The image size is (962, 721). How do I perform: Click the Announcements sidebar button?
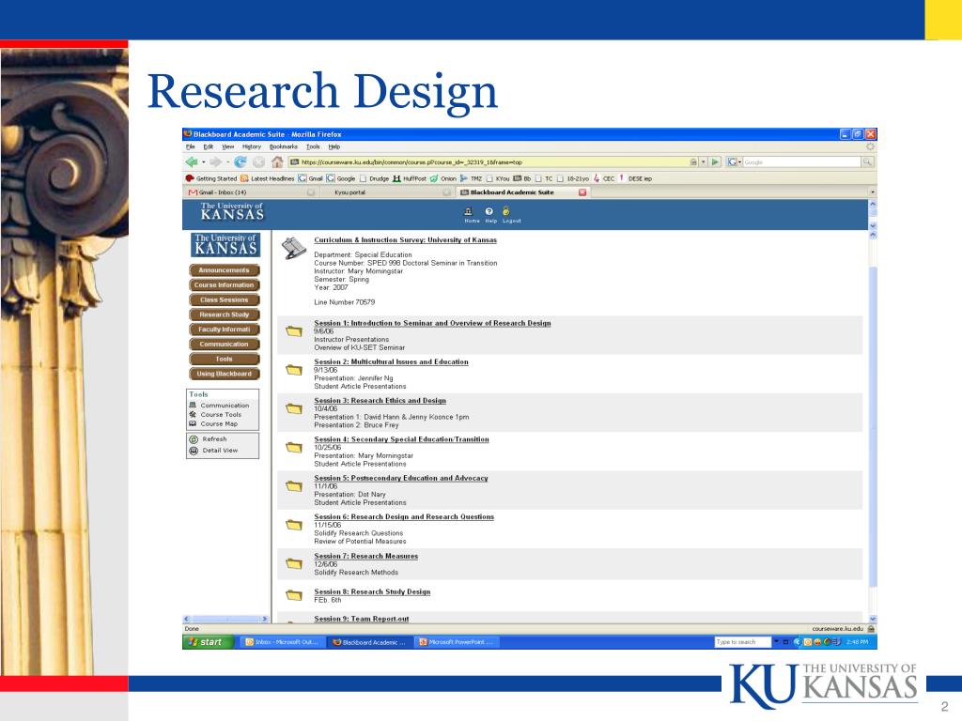pyautogui.click(x=224, y=270)
